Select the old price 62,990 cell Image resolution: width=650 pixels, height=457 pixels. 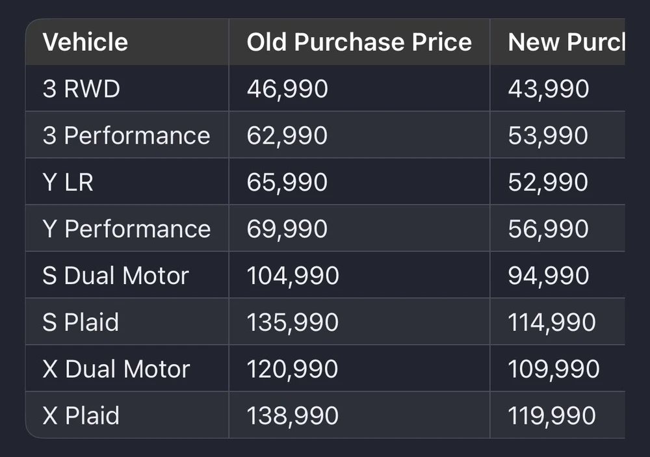pyautogui.click(x=287, y=136)
